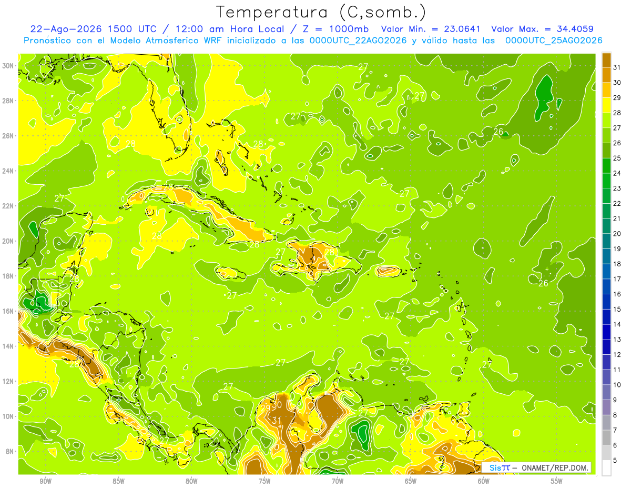Viewport: 631px width, 488px height.
Task: Click the '20N' latitude axis label
Action: pyautogui.click(x=9, y=241)
